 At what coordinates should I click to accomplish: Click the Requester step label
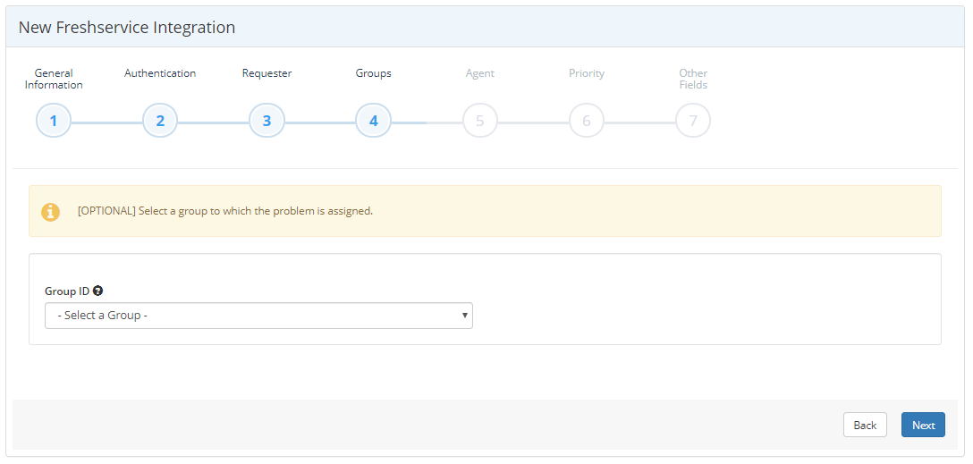(x=267, y=73)
